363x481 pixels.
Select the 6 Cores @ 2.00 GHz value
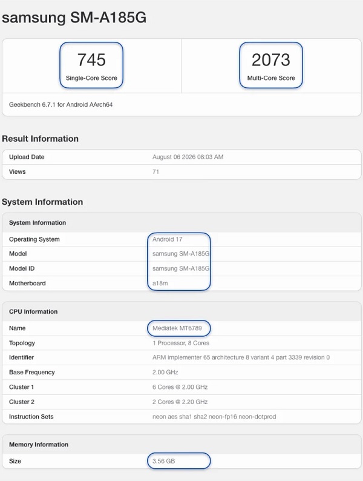[180, 387]
